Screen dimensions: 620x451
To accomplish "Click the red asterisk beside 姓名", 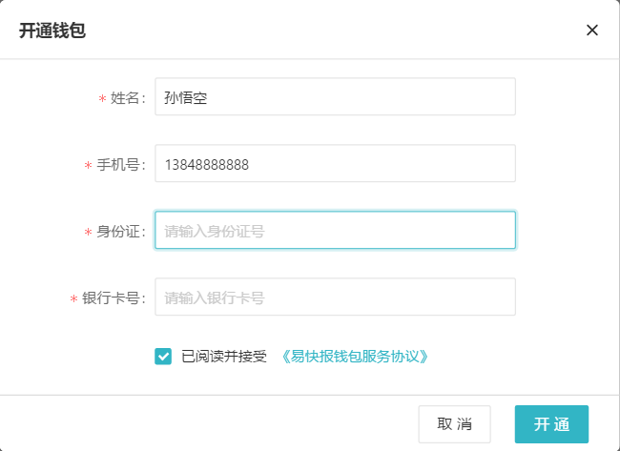I will pos(102,98).
